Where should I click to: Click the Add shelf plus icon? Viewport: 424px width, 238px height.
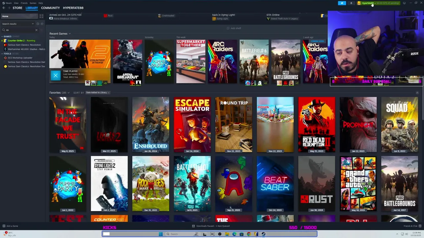click(228, 28)
